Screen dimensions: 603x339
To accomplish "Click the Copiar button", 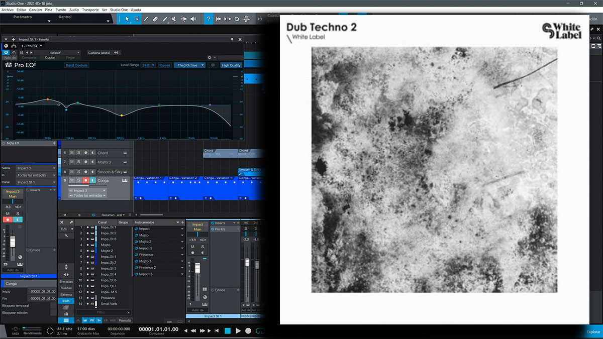I will [x=50, y=58].
